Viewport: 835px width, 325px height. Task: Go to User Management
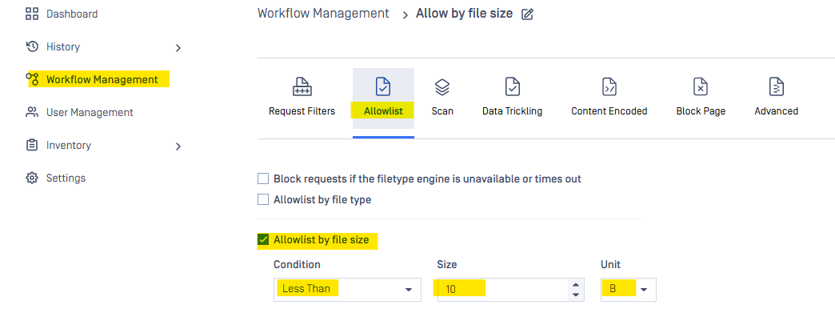tap(89, 112)
